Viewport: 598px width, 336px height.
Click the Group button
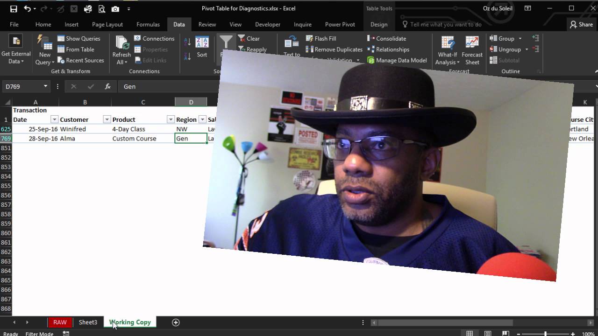tap(502, 39)
